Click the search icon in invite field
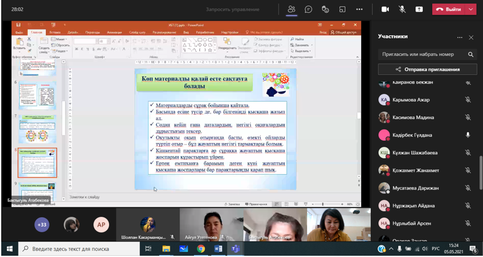 pos(472,54)
